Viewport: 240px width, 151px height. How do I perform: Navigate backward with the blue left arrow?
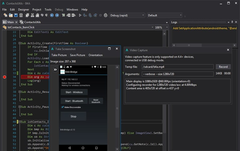52,15
